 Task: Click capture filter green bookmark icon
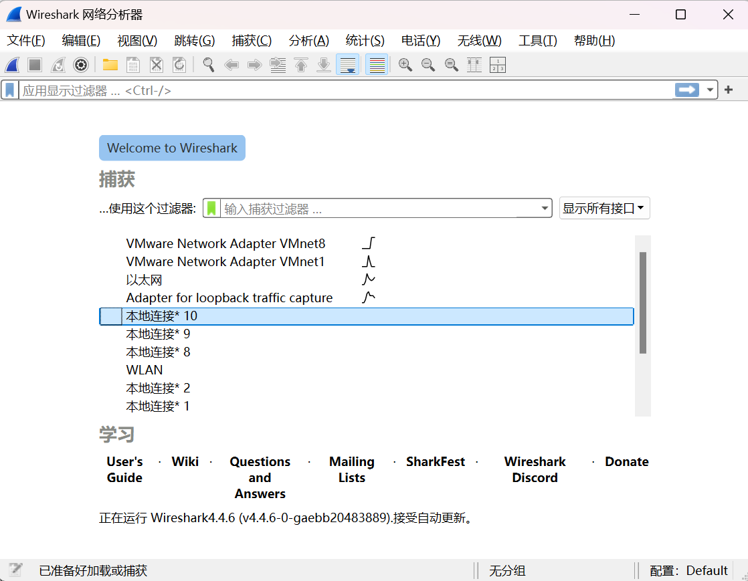(x=212, y=209)
